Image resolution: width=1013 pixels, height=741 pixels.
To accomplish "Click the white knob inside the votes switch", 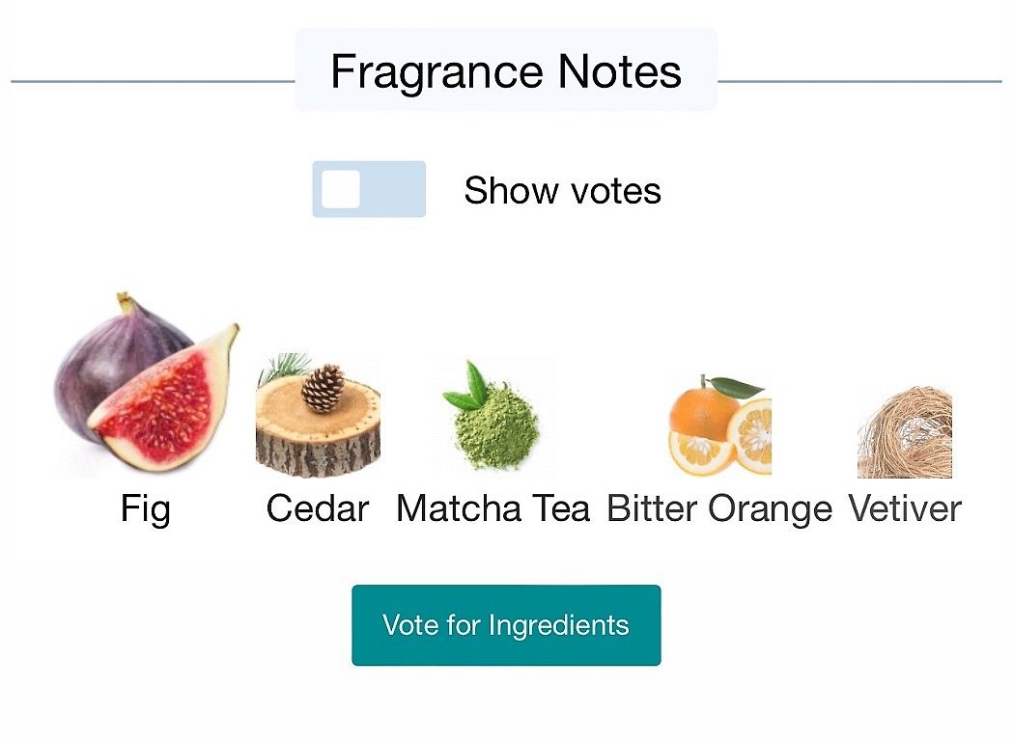I will (341, 189).
